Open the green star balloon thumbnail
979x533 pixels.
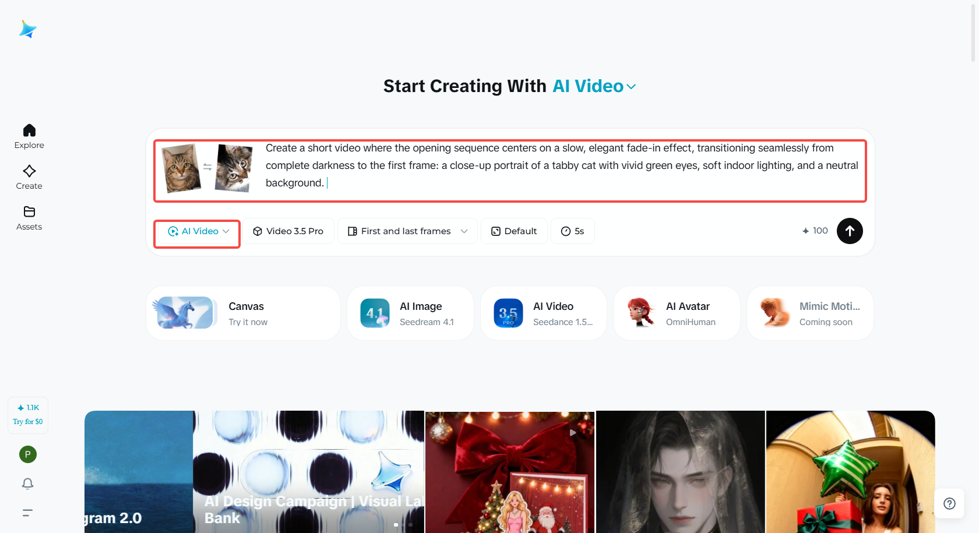pos(851,472)
